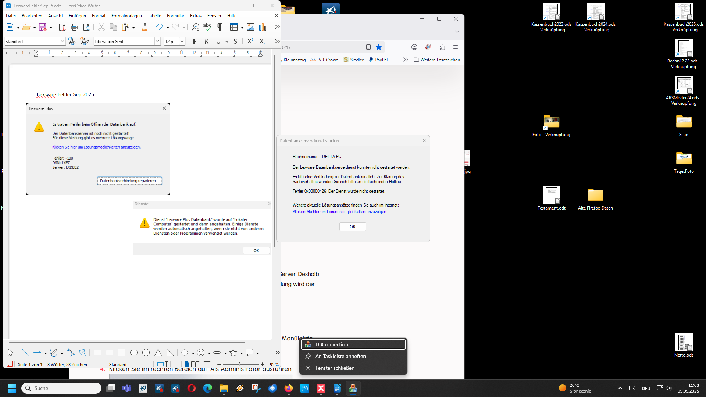This screenshot has width=706, height=397.
Task: Open the Lösungsmöglichkeiten link in Datenbankserverdienst dialog
Action: 340,212
